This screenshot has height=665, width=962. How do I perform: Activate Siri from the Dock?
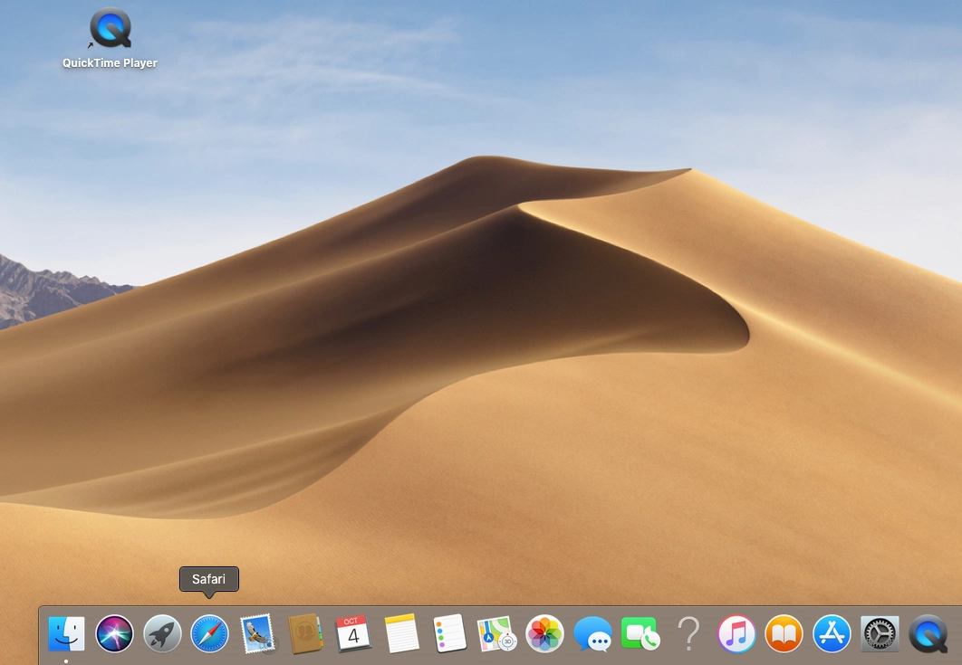pyautogui.click(x=114, y=633)
